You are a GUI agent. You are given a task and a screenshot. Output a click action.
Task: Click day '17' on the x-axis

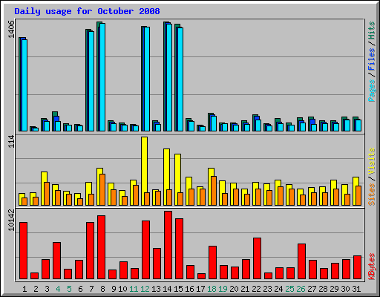200,289
